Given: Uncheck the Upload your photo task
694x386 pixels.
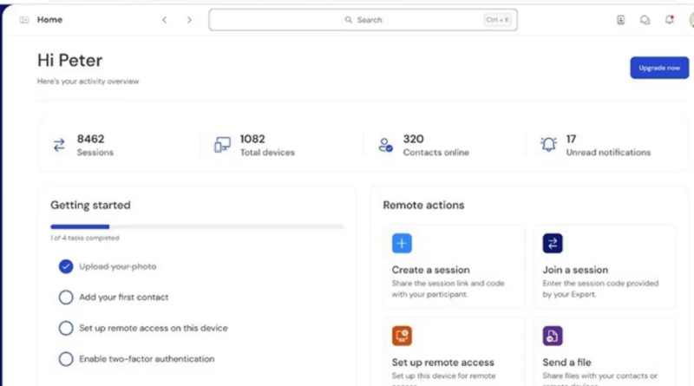Looking at the screenshot, I should coord(66,266).
